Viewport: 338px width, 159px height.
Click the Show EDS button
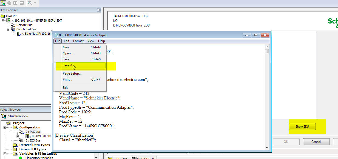(302, 126)
